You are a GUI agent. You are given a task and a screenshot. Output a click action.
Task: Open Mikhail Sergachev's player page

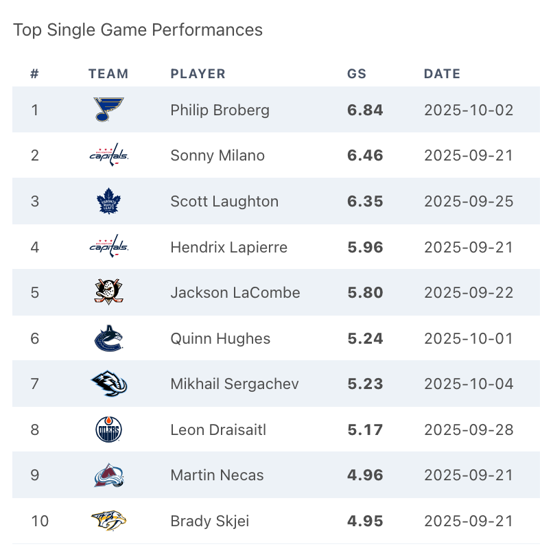pyautogui.click(x=235, y=384)
